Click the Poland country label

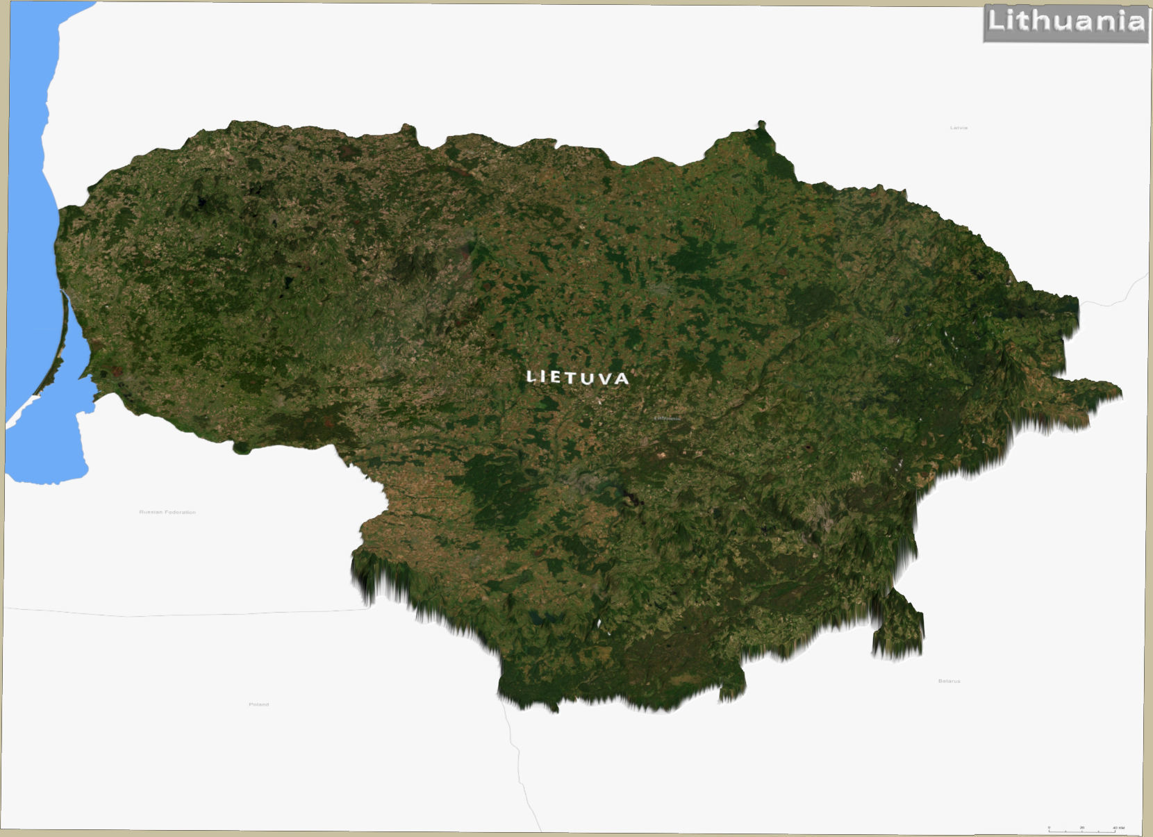[258, 704]
